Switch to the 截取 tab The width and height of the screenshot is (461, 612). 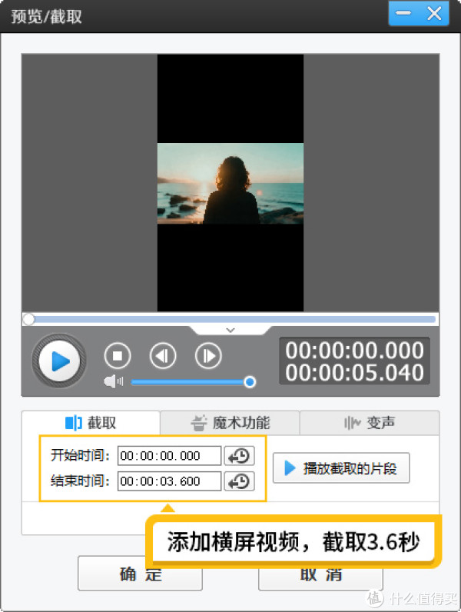tap(91, 423)
